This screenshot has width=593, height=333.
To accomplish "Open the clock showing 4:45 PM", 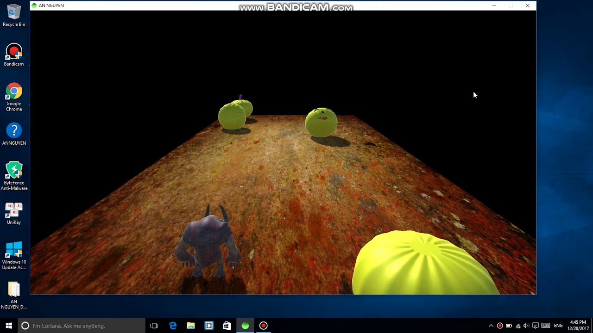I will coord(578,325).
